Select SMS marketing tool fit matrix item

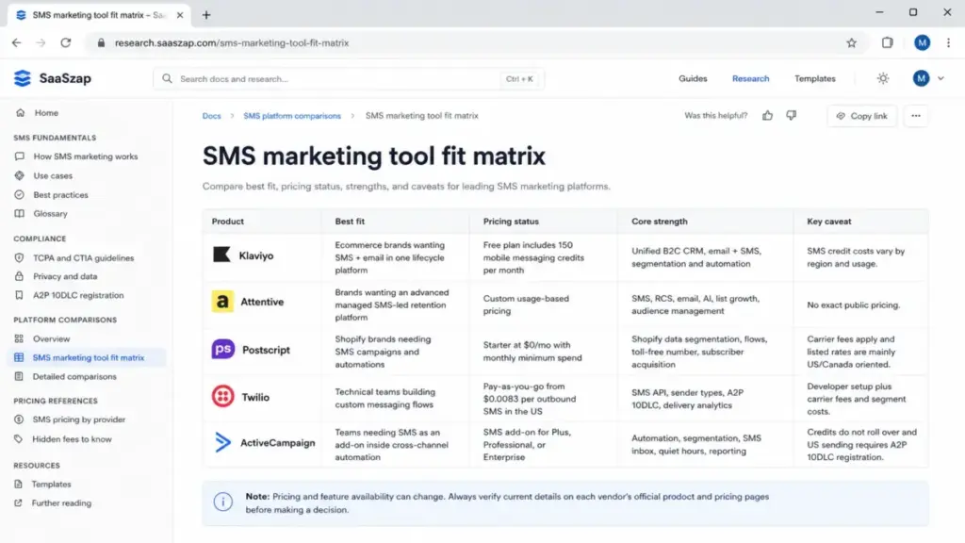click(x=88, y=357)
